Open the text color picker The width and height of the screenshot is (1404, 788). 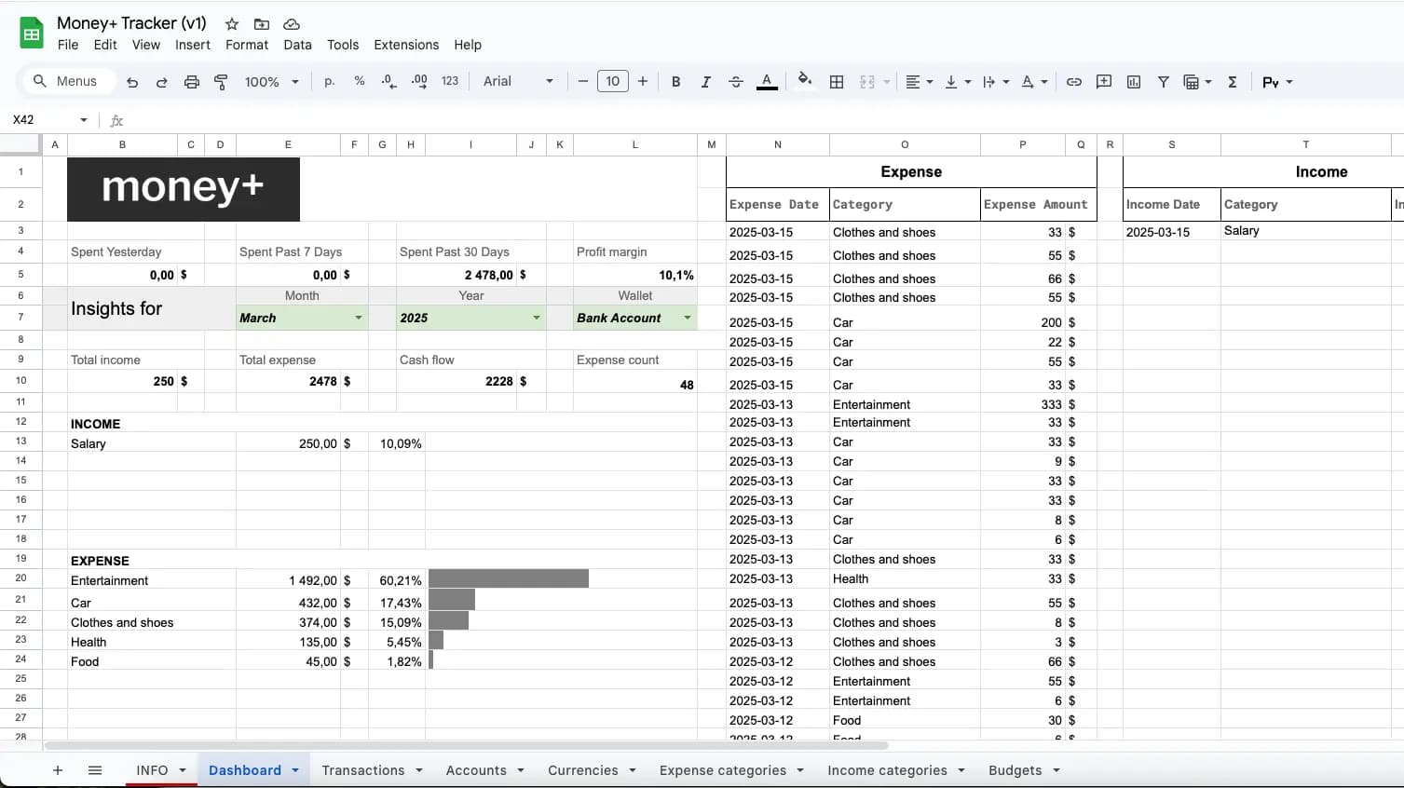[x=767, y=82]
